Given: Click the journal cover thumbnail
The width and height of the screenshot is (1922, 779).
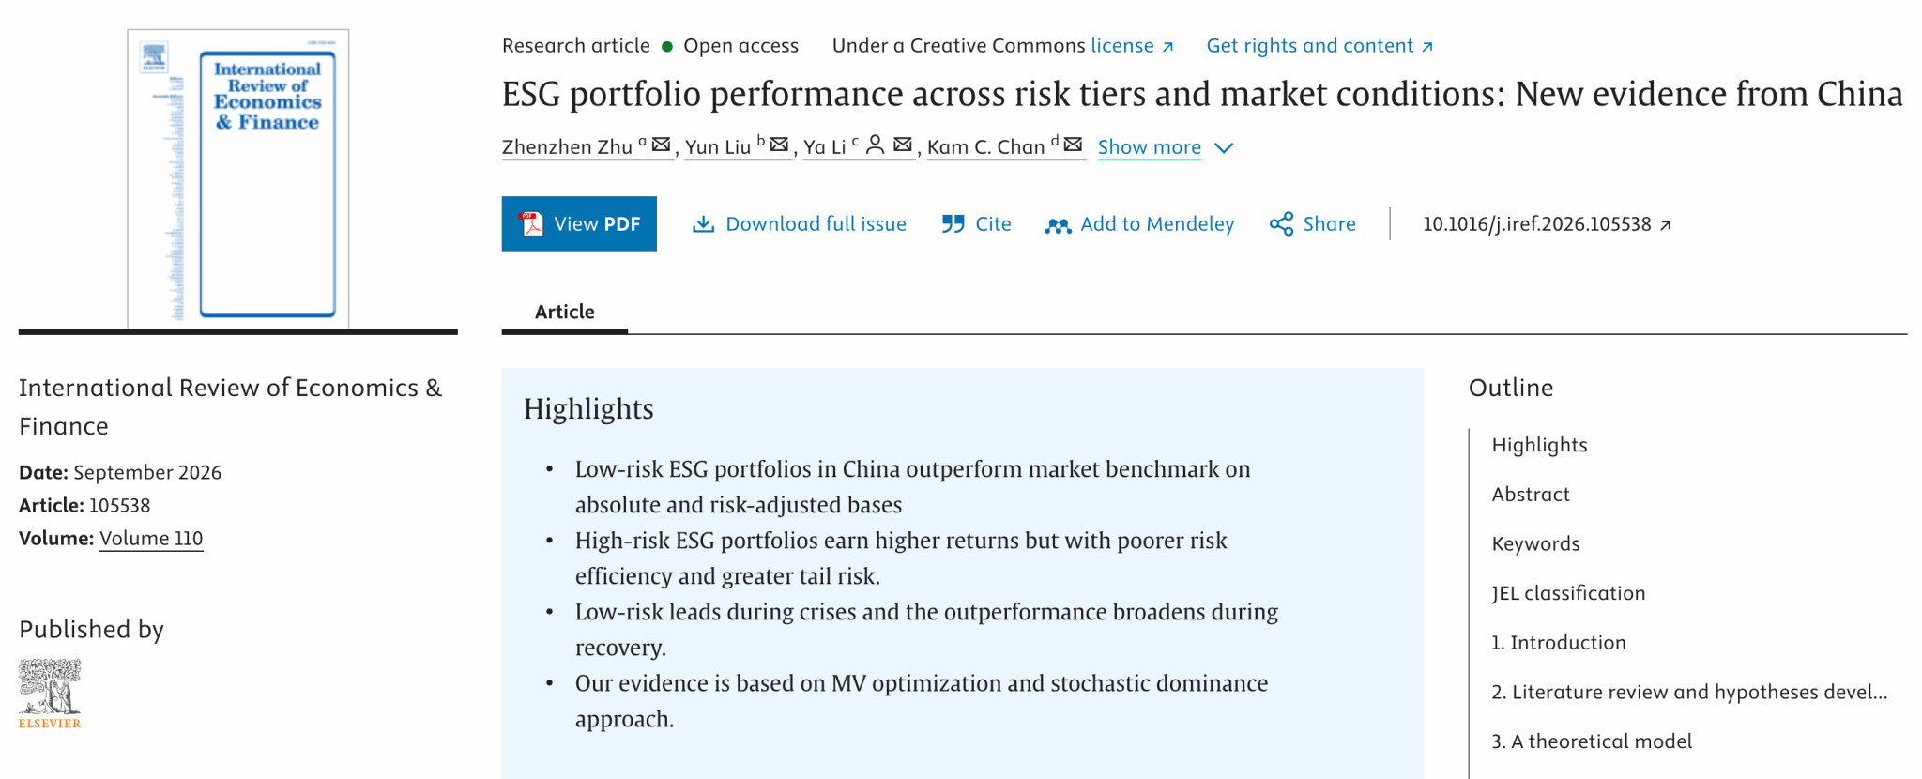Looking at the screenshot, I should coord(238,179).
